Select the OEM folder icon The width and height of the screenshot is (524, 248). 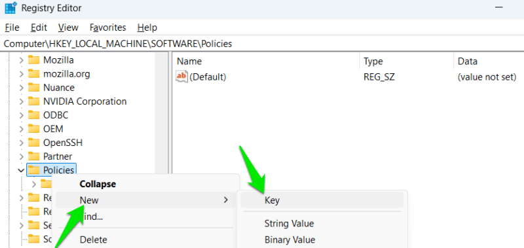pyautogui.click(x=34, y=129)
